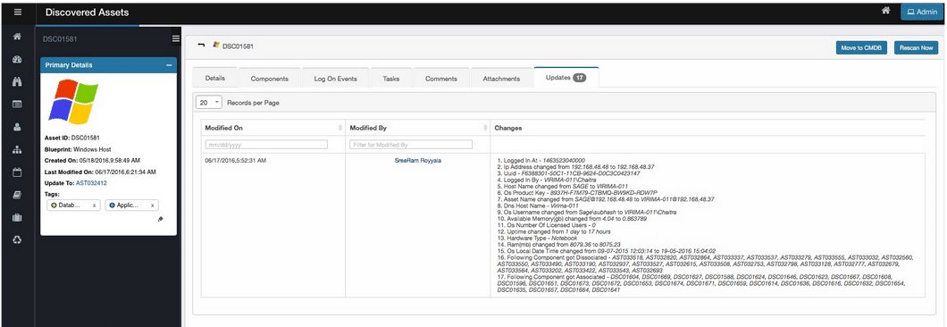Remove the Datab... tag
This screenshot has height=327, width=947.
94,205
